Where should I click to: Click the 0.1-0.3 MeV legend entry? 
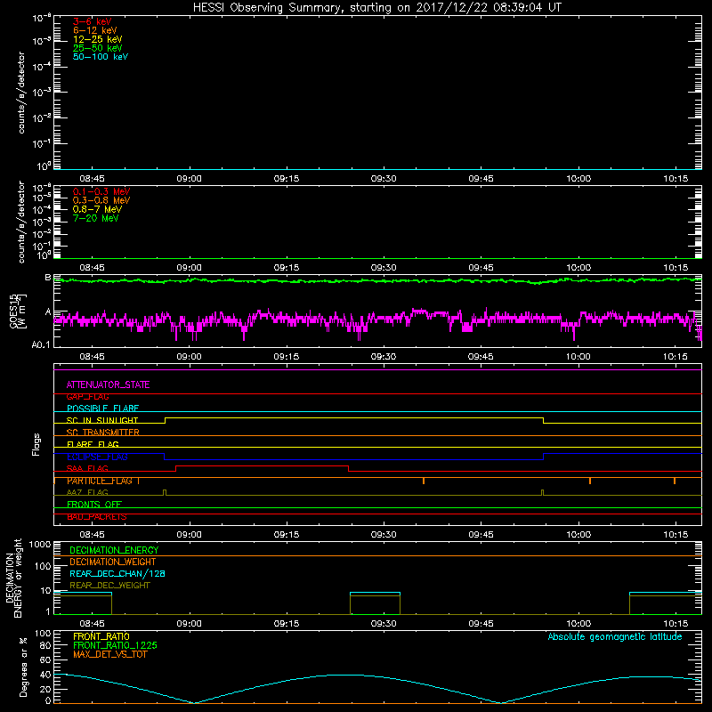click(x=101, y=191)
